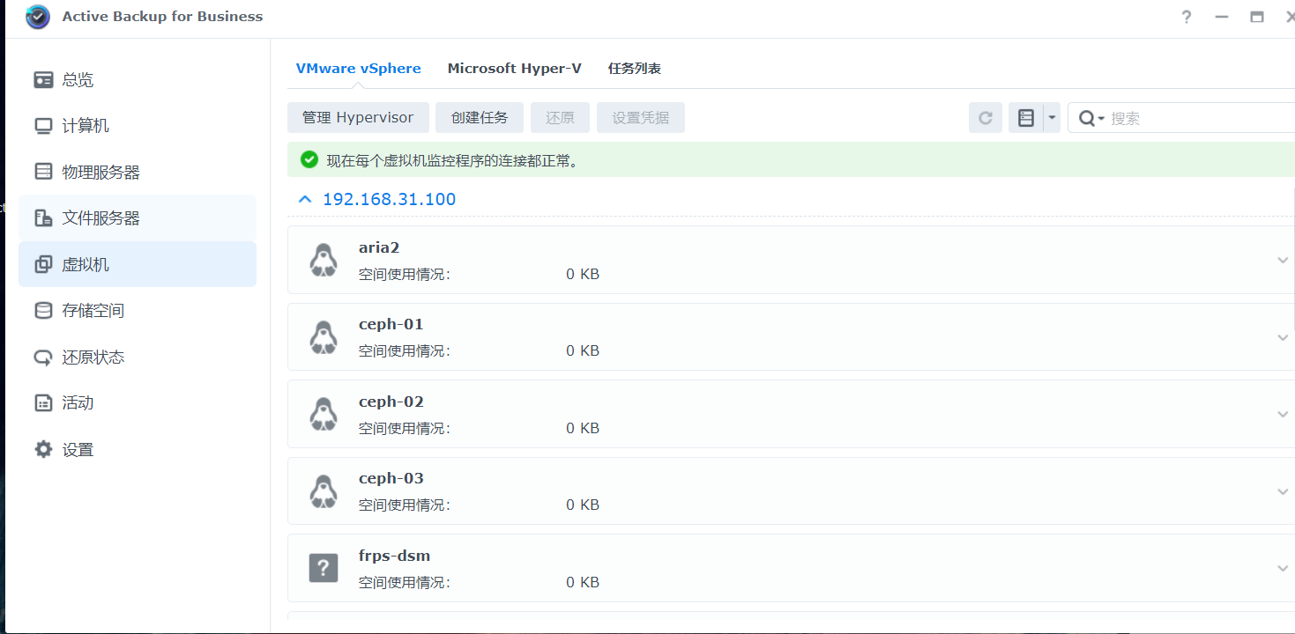Click the 还原状态 restore icon
The image size is (1295, 634).
pyautogui.click(x=43, y=357)
